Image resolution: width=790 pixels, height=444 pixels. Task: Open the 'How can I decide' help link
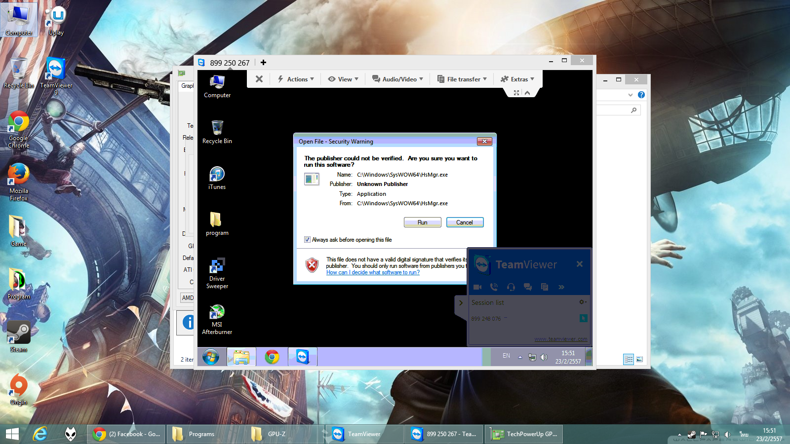[373, 272]
